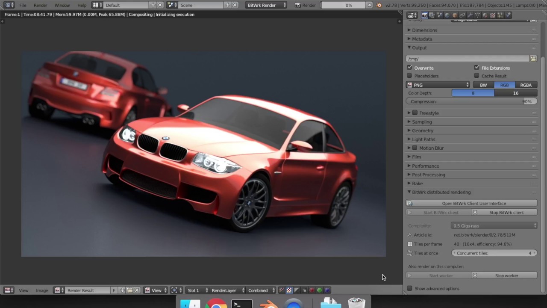
Task: Expand the Sampling panel
Action: [x=422, y=122]
